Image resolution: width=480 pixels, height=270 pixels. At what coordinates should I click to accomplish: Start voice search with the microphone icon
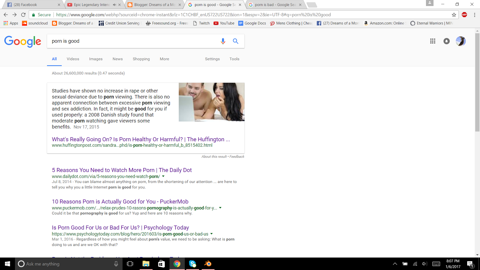click(x=223, y=41)
